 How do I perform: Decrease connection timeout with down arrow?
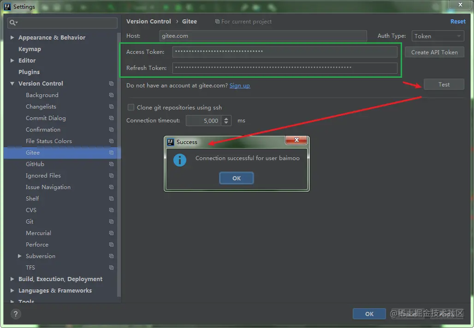226,123
